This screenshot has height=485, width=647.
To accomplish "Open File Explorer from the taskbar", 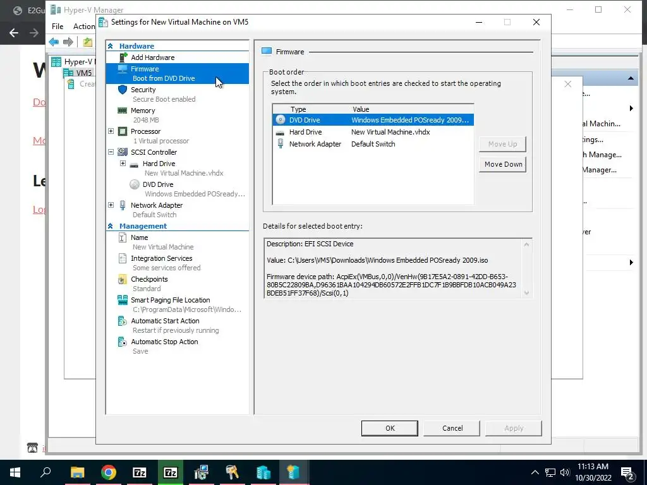I will (x=78, y=472).
